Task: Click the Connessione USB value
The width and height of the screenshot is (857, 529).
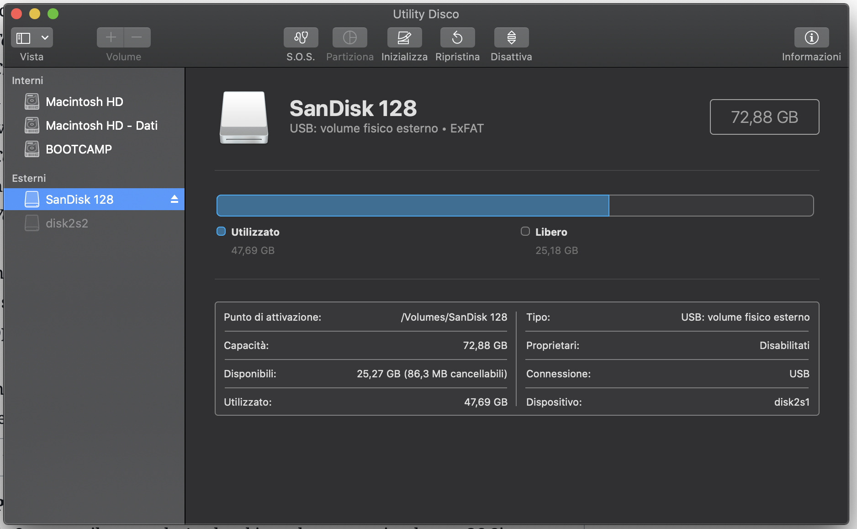Action: pos(799,374)
